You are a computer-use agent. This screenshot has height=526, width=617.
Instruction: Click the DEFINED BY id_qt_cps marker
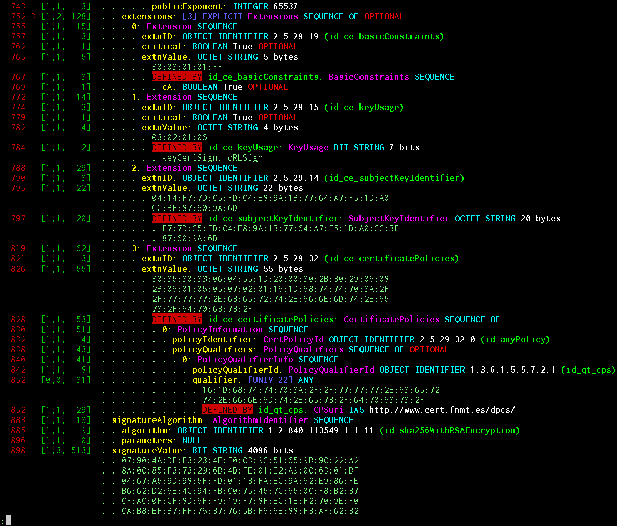tap(226, 410)
